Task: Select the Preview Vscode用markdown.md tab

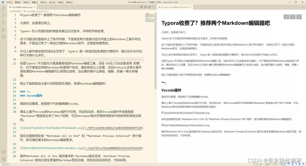Action: click(175, 7)
